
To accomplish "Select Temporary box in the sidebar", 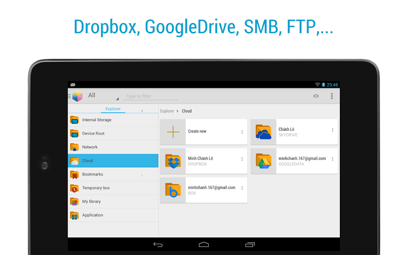I will [x=113, y=188].
